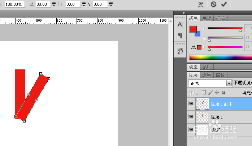252x146 pixels.
Task: Click the red foreground color swatch
Action: [x=193, y=29]
